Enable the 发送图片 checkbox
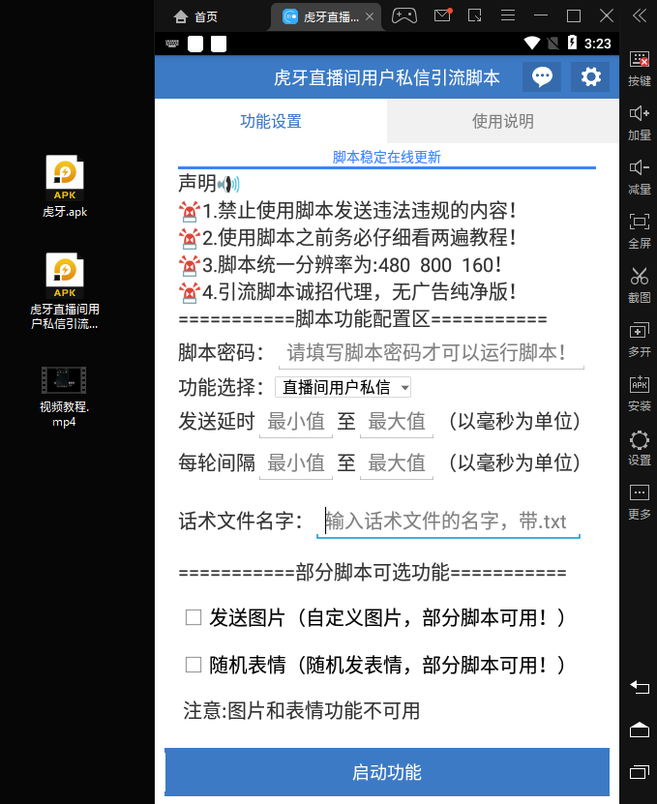This screenshot has width=657, height=804. coord(194,617)
